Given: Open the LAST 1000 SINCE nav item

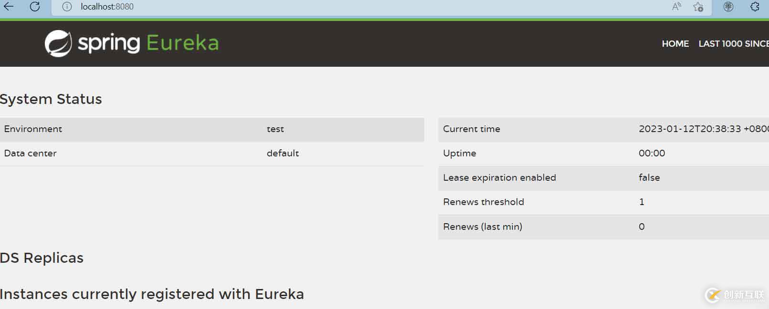Looking at the screenshot, I should click(733, 44).
